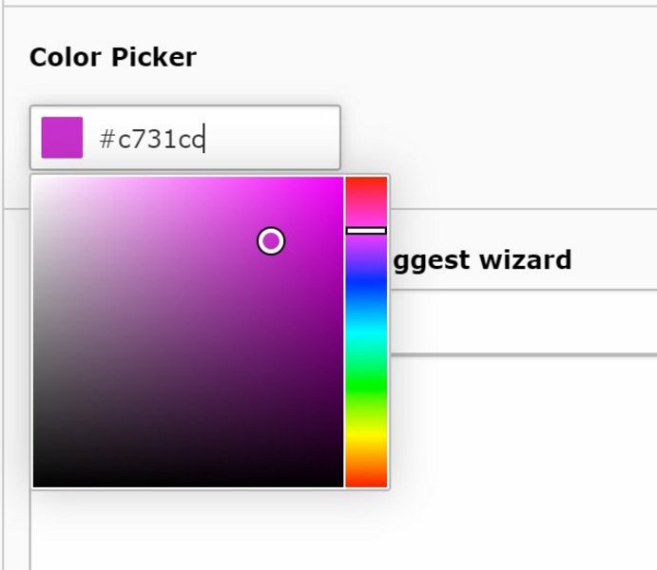Click the white hue slider handle
Screen dimensions: 657x570
(x=366, y=230)
